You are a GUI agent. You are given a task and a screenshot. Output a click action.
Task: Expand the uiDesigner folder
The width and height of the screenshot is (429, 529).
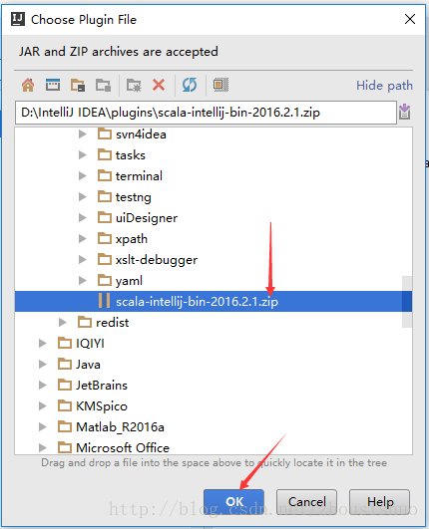pos(82,218)
